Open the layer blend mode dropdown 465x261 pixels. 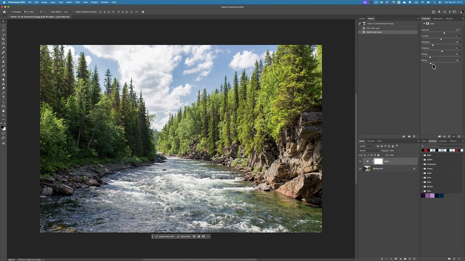pyautogui.click(x=369, y=151)
